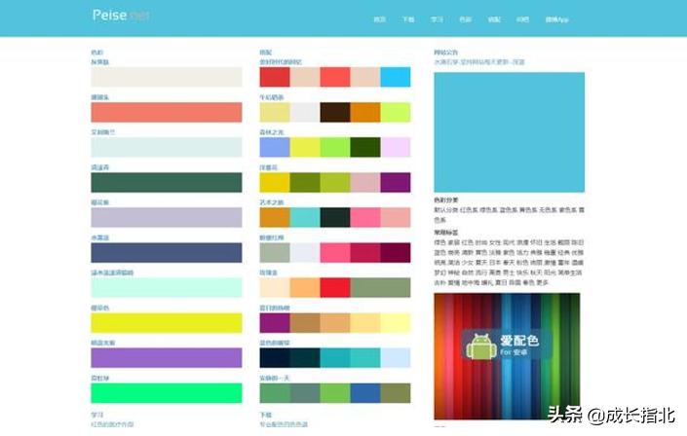
Task: Open the 红色系 color category link
Action: coord(470,210)
